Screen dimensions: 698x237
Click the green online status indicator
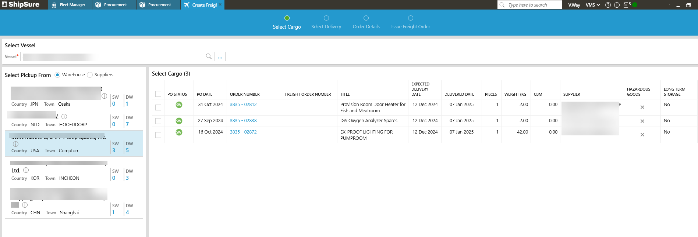(635, 5)
